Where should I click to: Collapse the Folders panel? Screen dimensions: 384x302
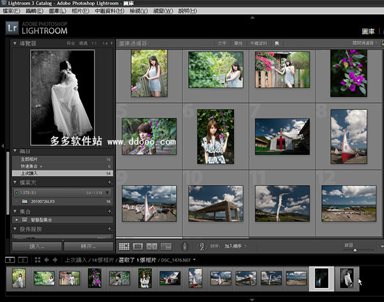(15, 182)
